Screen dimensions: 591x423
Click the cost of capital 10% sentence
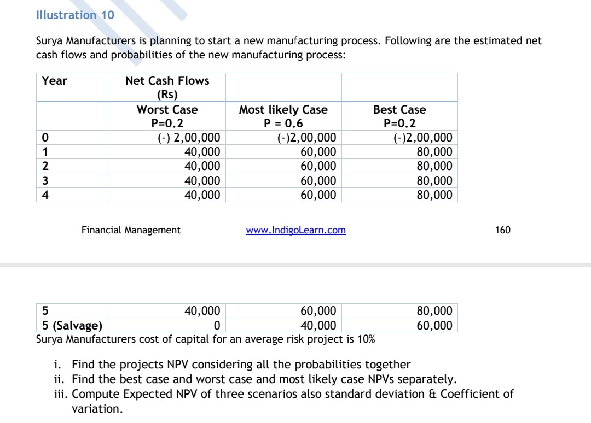pos(205,339)
